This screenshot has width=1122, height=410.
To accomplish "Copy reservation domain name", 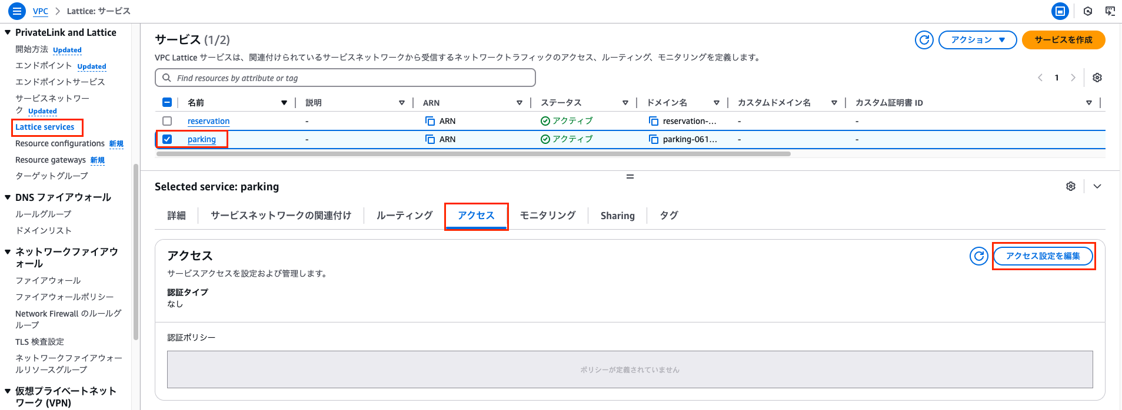I will (654, 121).
